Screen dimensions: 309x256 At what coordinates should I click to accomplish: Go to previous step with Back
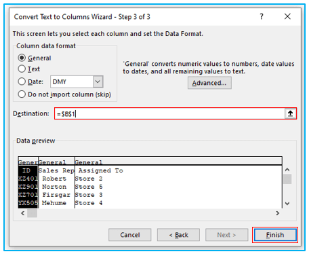[x=178, y=235]
